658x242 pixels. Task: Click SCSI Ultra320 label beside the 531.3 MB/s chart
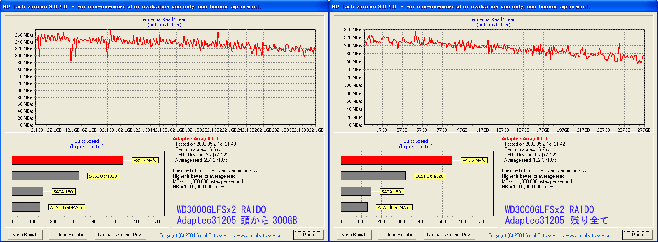(x=103, y=176)
